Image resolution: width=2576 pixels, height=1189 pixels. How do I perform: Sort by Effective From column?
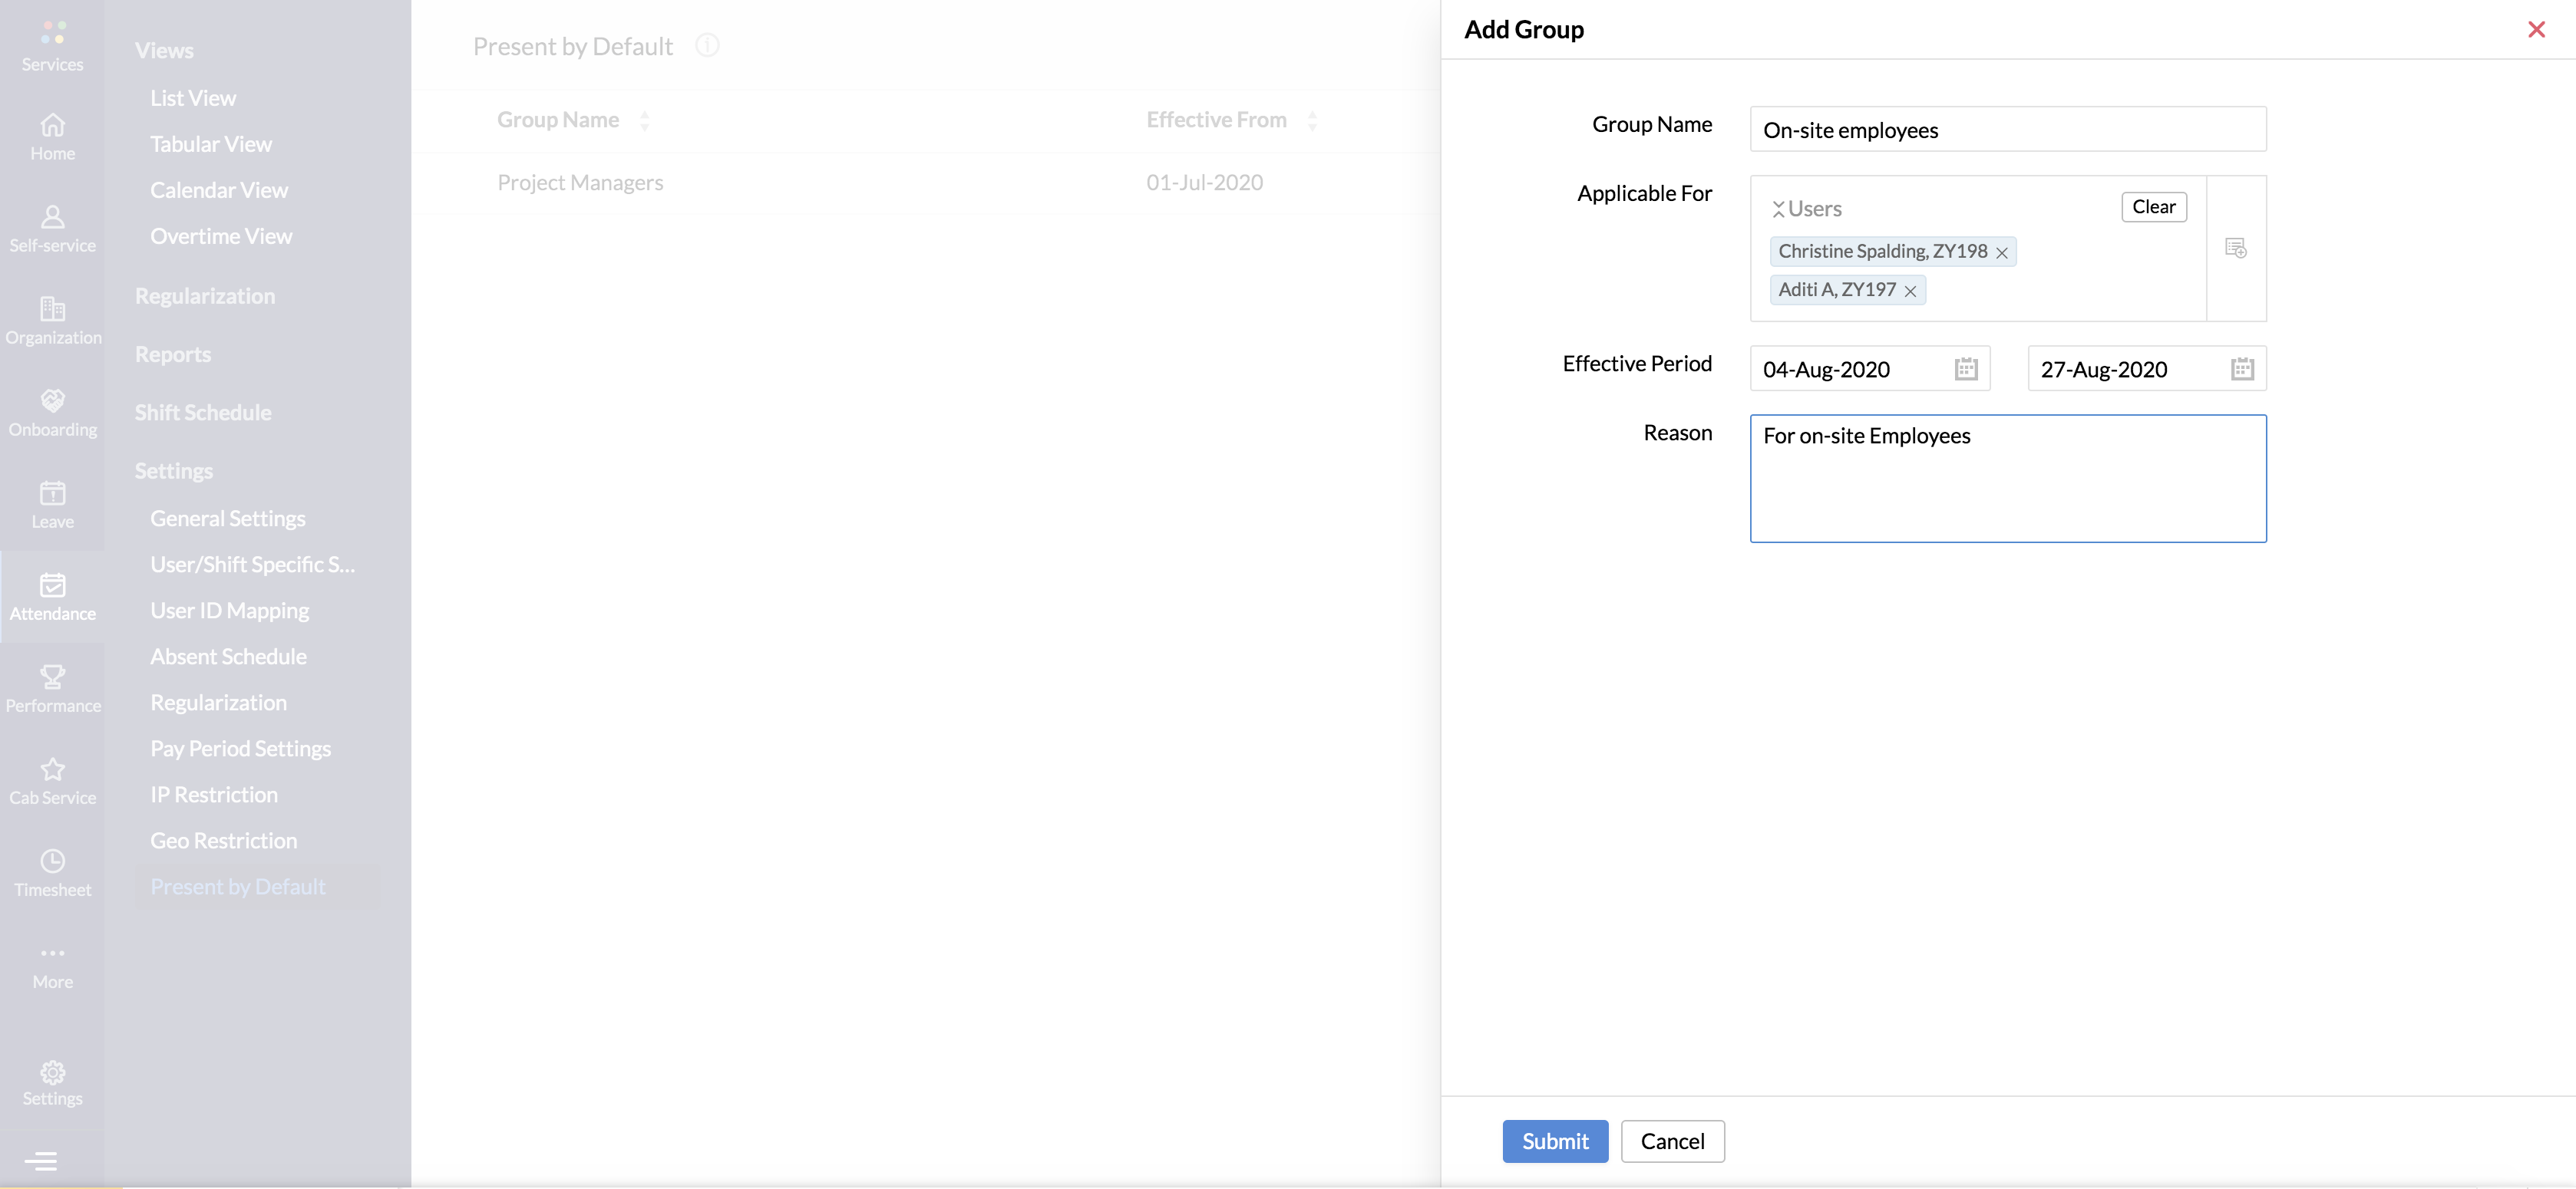[1312, 121]
